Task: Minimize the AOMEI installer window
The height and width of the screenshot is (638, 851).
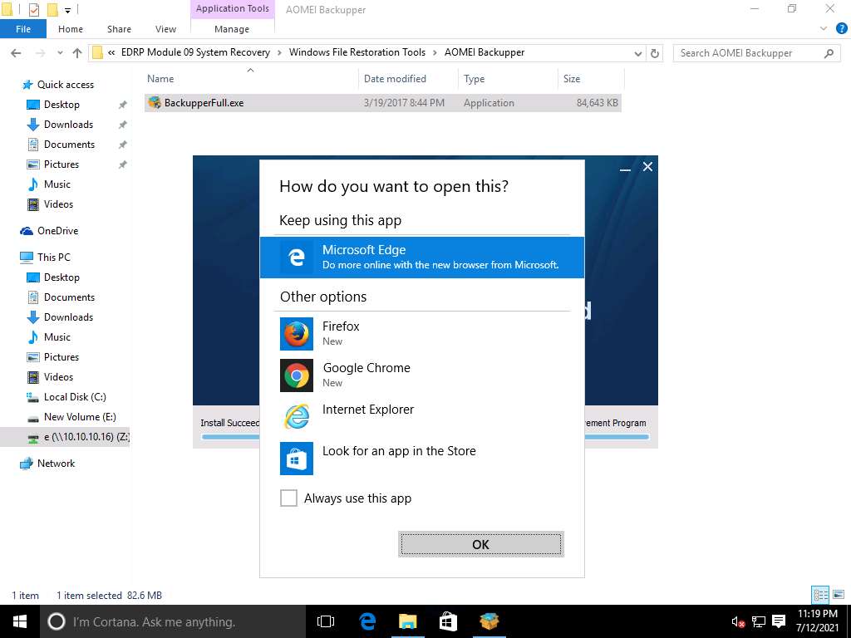Action: pos(625,168)
